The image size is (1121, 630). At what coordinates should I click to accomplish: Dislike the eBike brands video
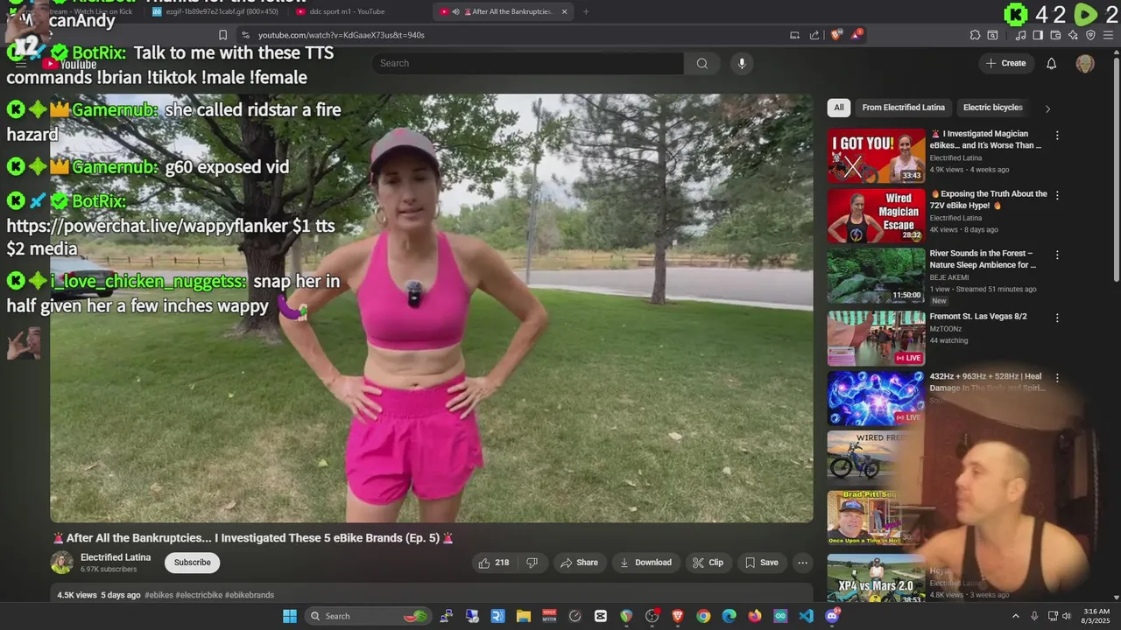[x=532, y=563]
